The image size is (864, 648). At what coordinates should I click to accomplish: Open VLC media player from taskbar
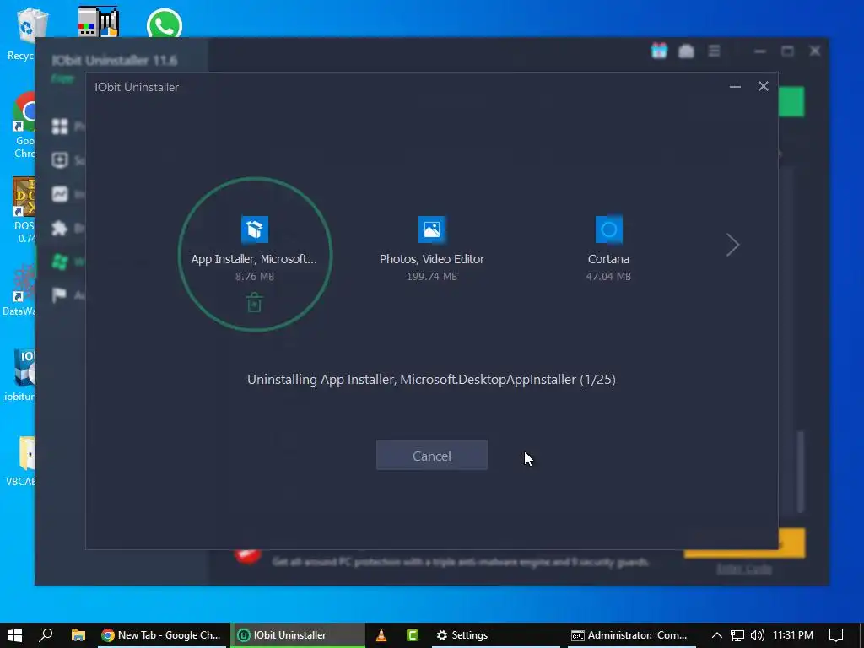(381, 635)
